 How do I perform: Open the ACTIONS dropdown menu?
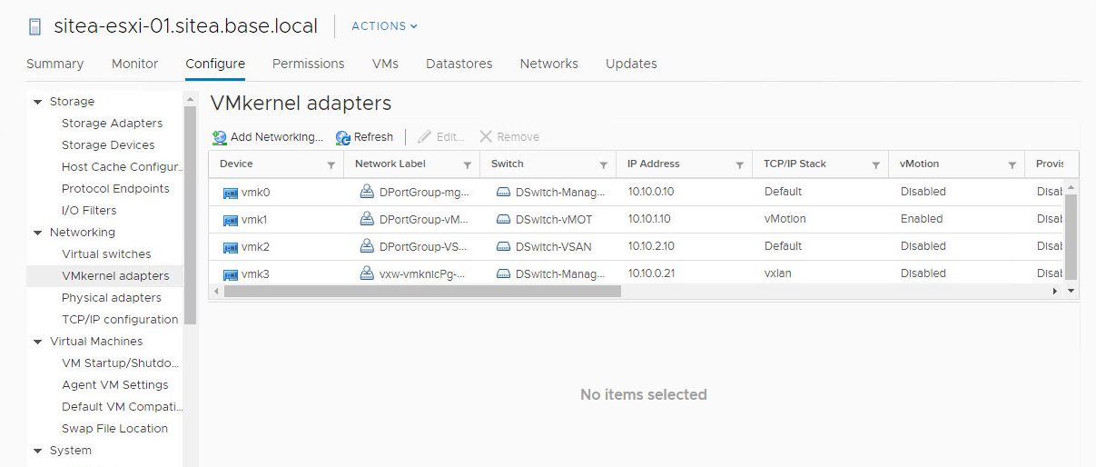(x=384, y=26)
